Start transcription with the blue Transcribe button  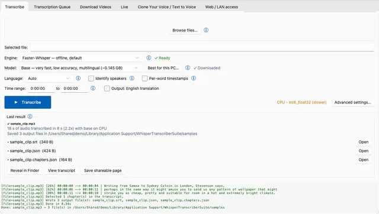pyautogui.click(x=28, y=102)
